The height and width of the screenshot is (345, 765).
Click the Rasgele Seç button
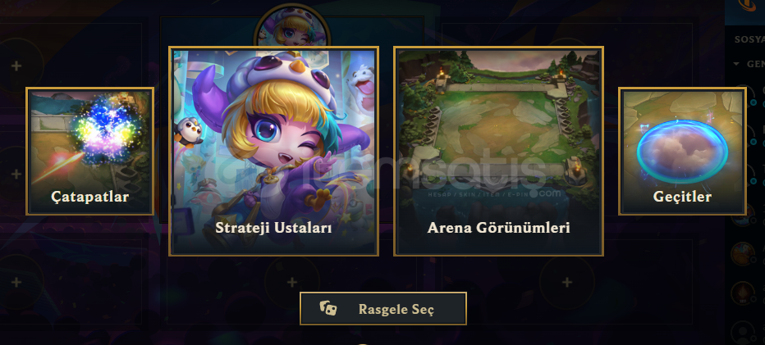(x=383, y=308)
